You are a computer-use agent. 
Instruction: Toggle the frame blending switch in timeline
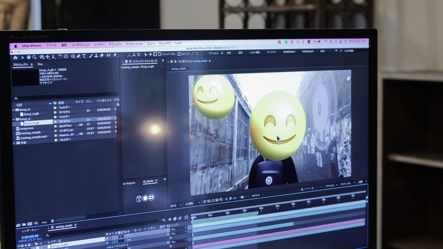tap(174, 219)
